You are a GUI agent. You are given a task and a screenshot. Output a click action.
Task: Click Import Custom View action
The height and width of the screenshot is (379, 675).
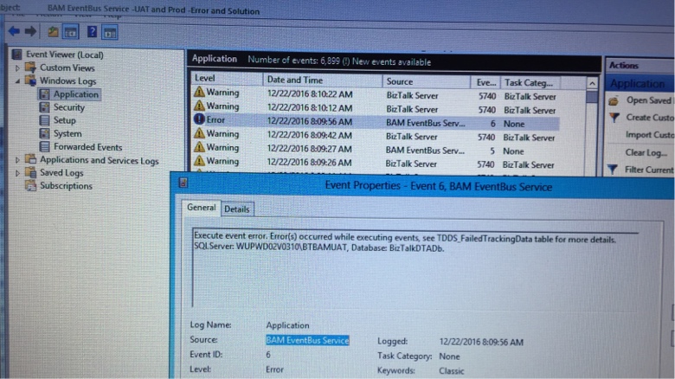[x=650, y=135]
